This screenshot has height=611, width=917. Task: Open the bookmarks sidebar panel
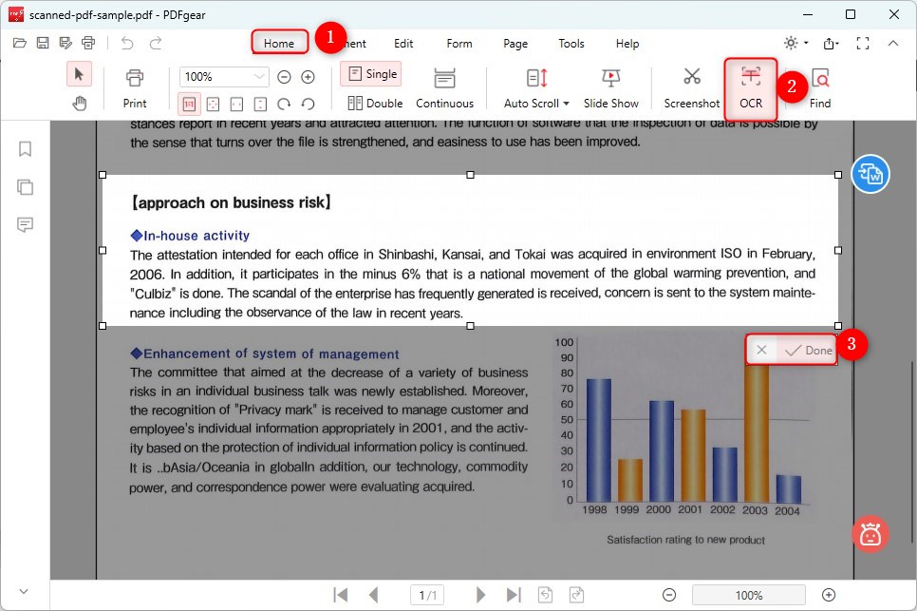pos(25,149)
